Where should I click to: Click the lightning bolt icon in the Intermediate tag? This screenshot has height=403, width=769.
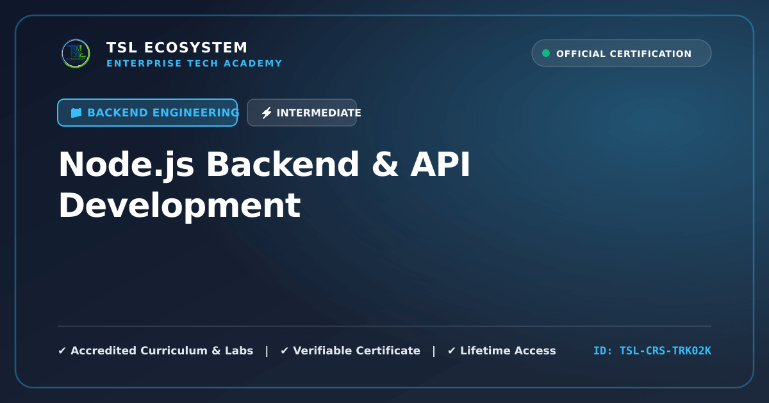tap(267, 113)
